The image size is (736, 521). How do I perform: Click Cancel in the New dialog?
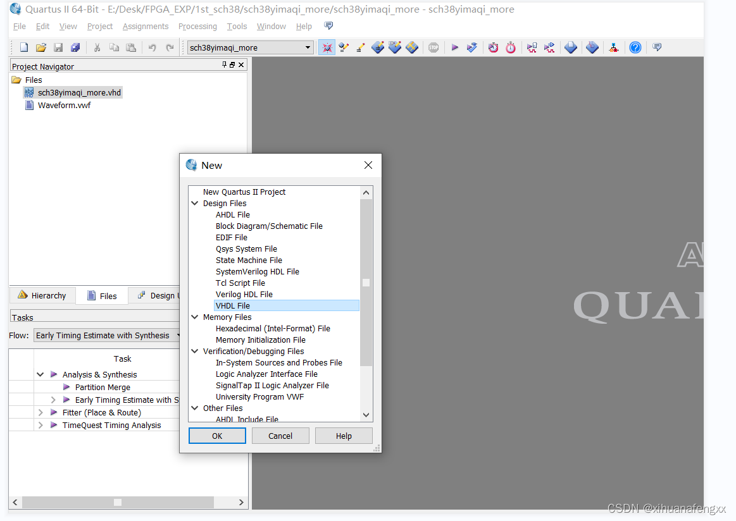[x=280, y=436]
